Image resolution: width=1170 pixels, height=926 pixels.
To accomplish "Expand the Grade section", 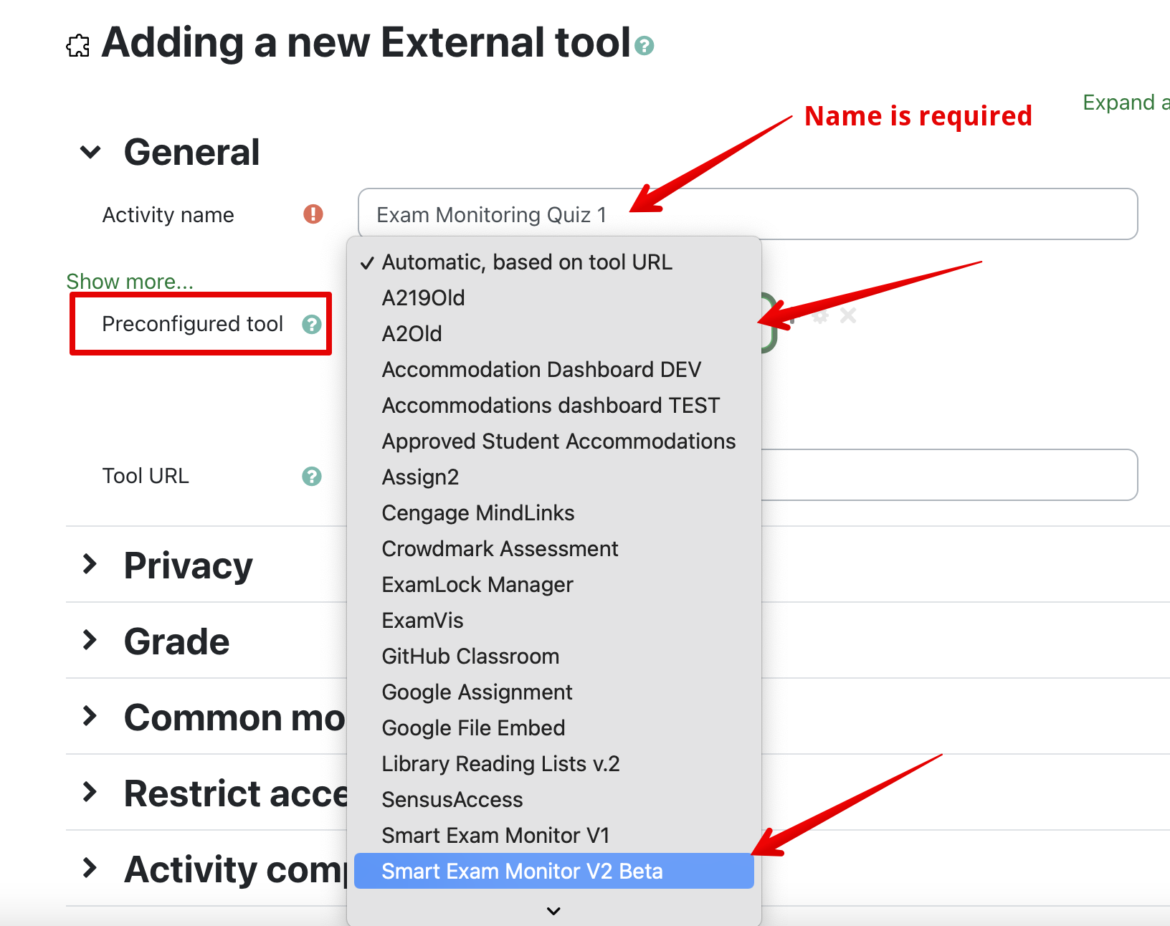I will pos(90,641).
